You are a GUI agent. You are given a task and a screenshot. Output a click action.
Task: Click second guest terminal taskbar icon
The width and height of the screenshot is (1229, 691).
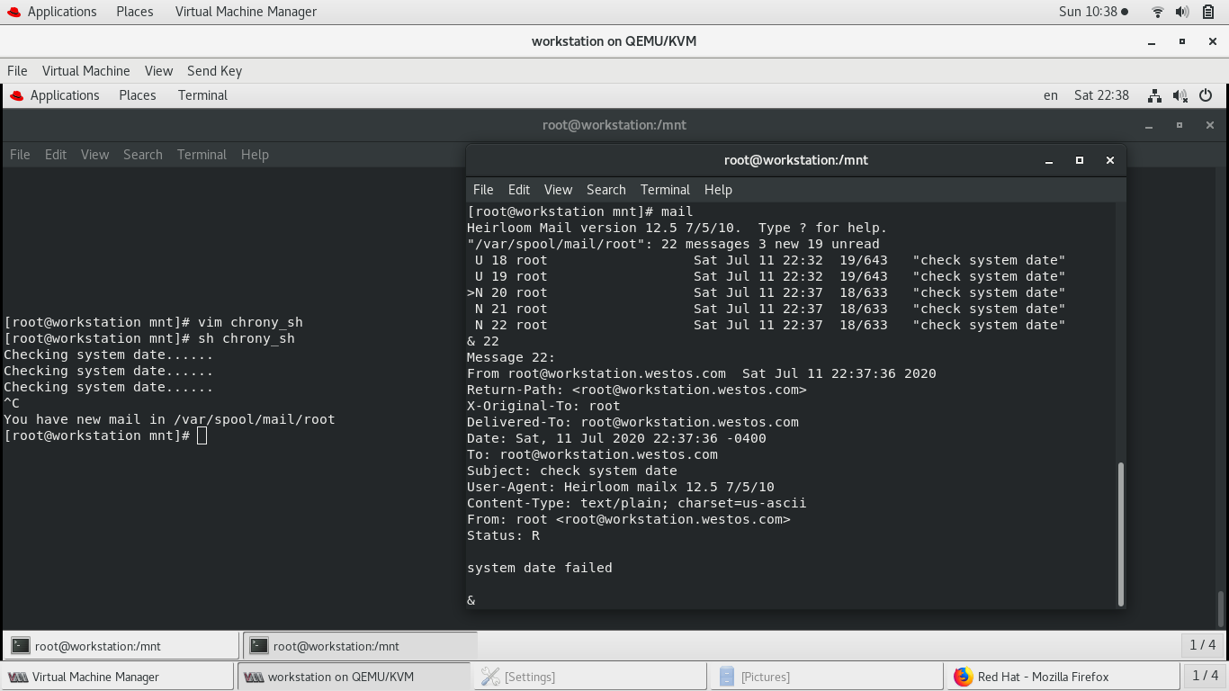tap(259, 645)
